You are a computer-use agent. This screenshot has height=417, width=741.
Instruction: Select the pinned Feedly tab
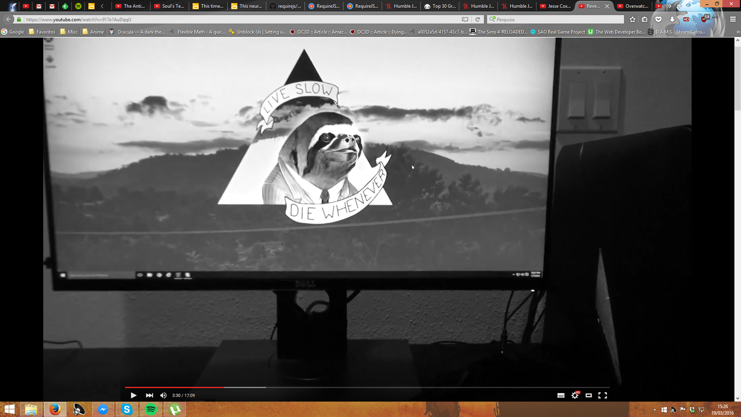pyautogui.click(x=65, y=6)
